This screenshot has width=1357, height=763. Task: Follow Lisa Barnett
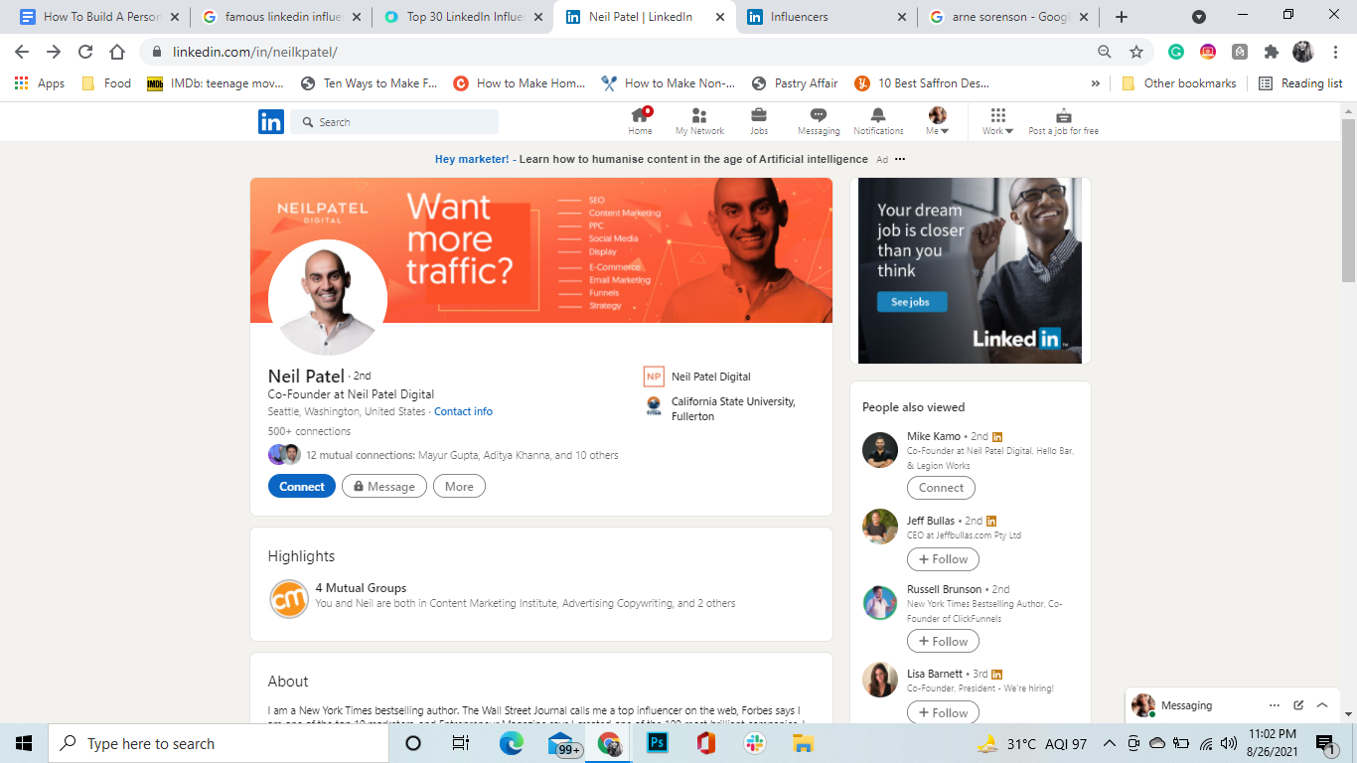[x=943, y=712]
